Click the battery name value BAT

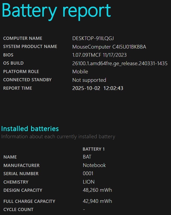coord(87,157)
